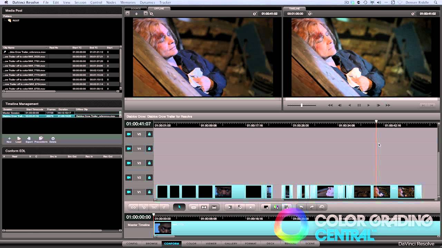Click fast rewind in the timeline viewer
The image size is (442, 248).
point(330,105)
